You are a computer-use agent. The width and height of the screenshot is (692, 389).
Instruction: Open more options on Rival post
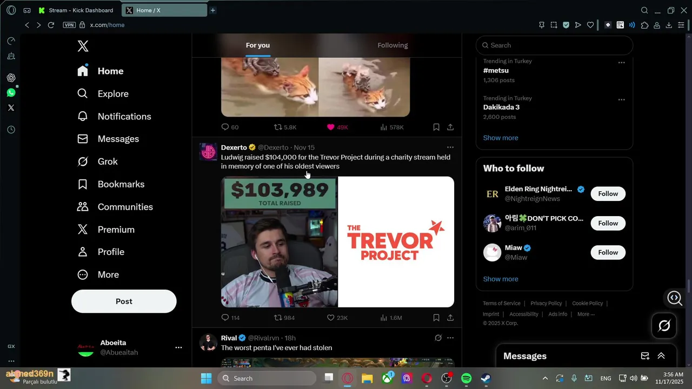(450, 338)
